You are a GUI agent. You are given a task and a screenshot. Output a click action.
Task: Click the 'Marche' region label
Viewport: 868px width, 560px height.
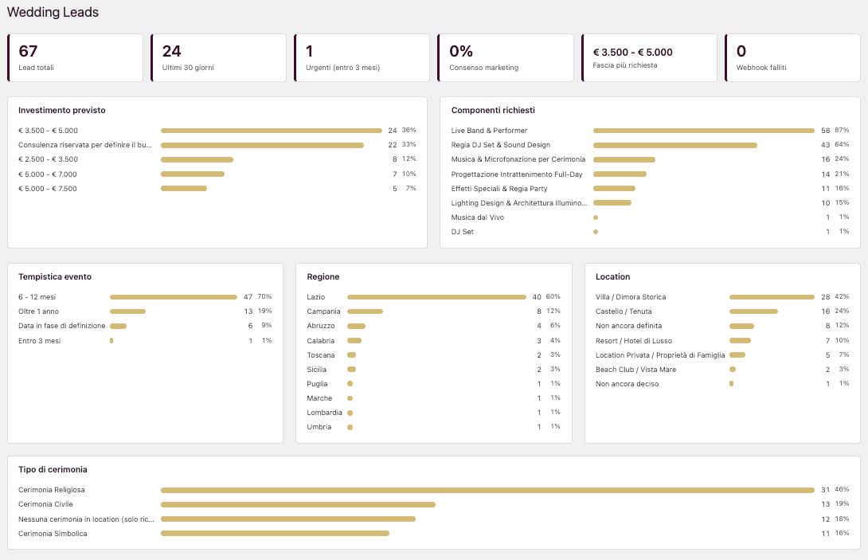(x=319, y=399)
